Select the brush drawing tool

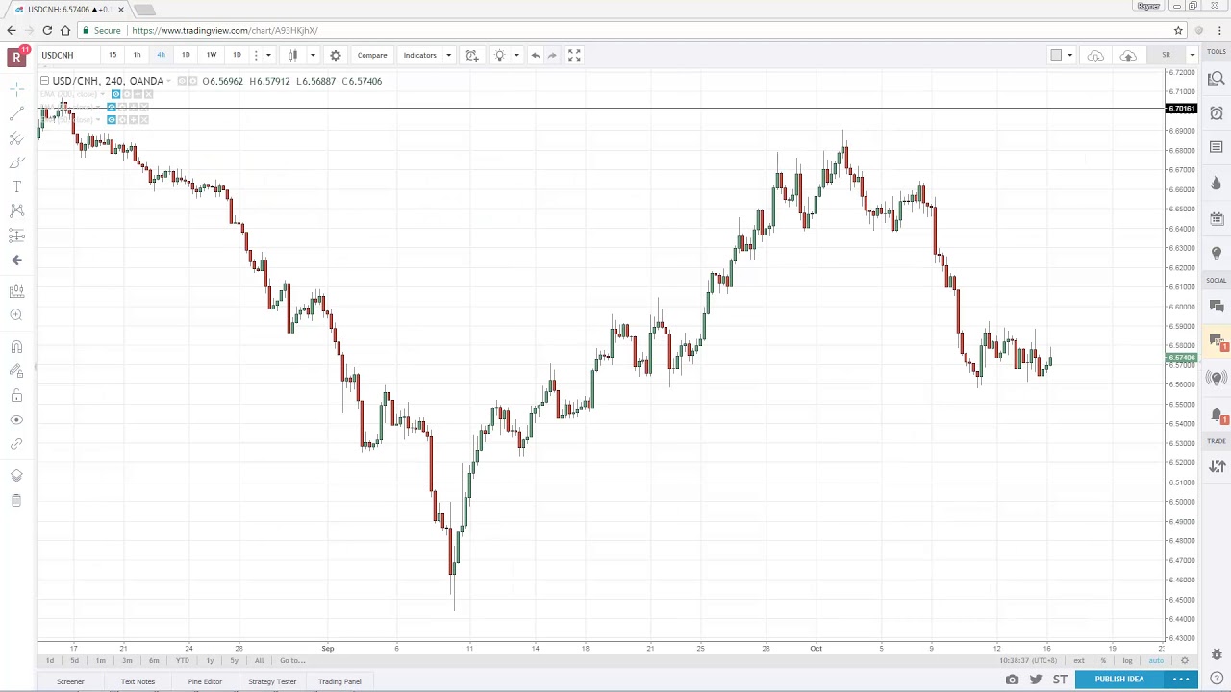[x=16, y=162]
